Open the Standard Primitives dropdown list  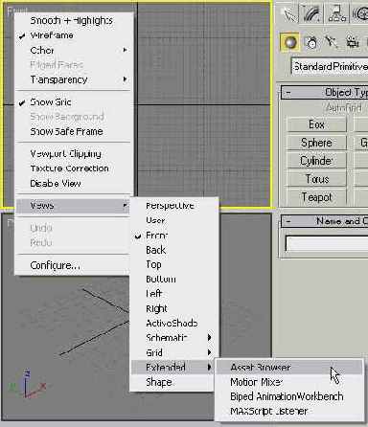pos(330,66)
